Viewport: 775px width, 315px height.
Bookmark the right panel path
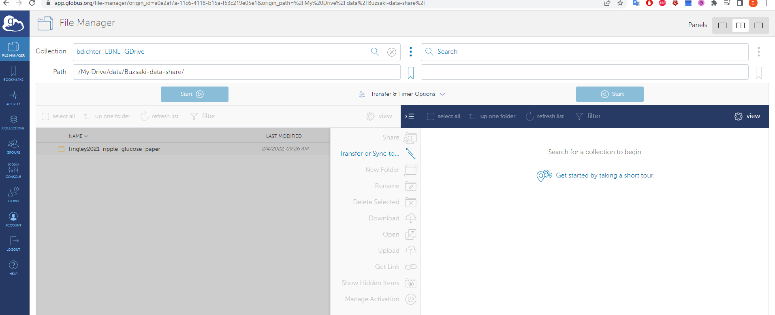(759, 73)
